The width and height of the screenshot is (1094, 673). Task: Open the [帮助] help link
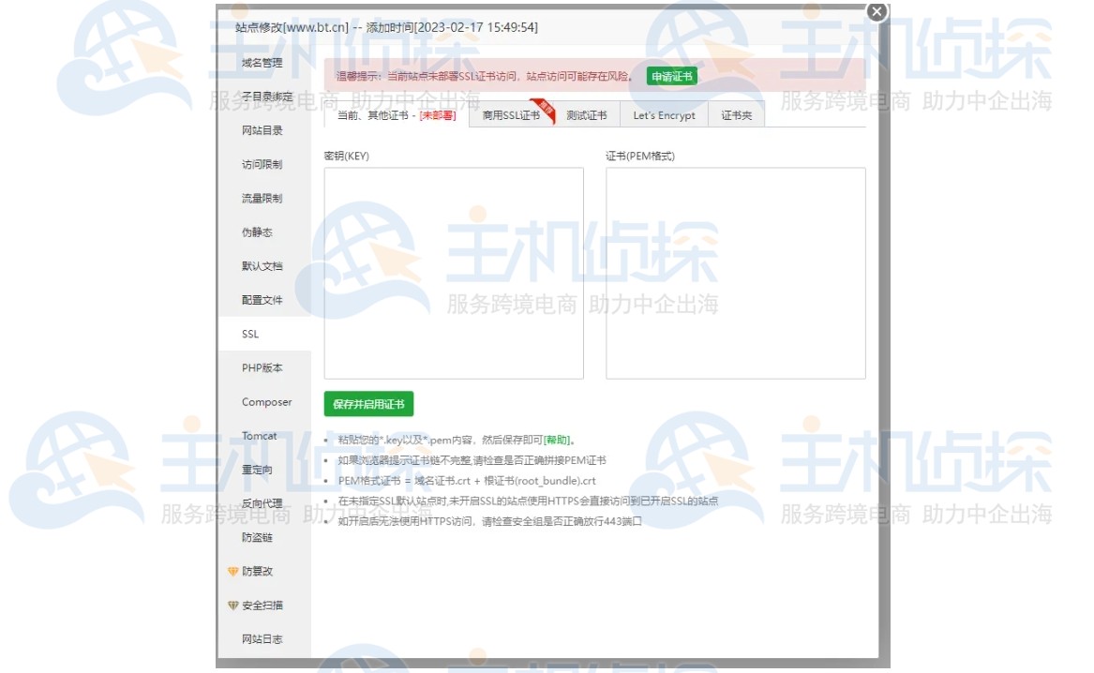(x=558, y=439)
